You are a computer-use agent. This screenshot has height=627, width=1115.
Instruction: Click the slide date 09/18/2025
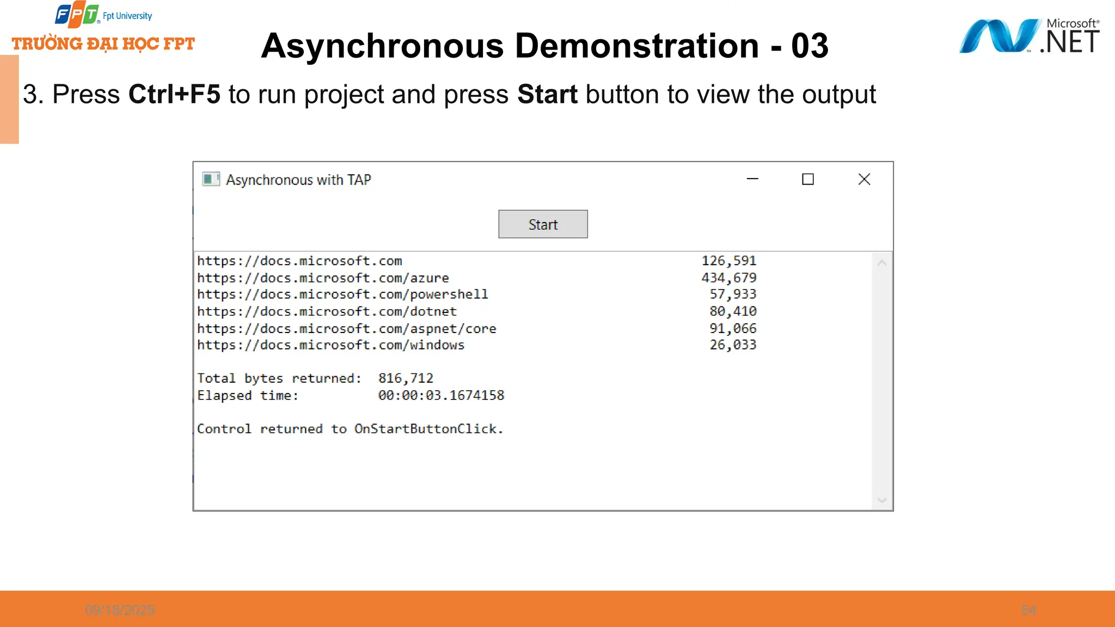pyautogui.click(x=120, y=610)
